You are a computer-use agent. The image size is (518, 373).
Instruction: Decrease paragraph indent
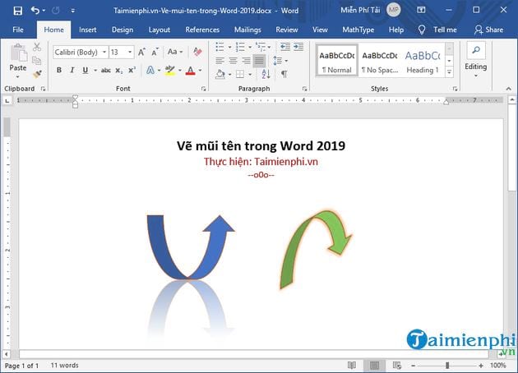pos(285,47)
